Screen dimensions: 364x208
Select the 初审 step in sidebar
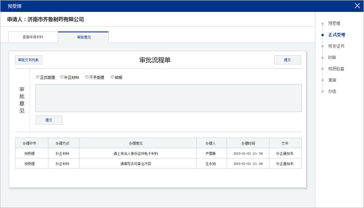tap(332, 57)
